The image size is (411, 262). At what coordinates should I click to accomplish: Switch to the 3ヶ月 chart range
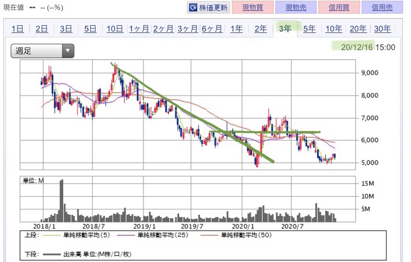point(188,29)
